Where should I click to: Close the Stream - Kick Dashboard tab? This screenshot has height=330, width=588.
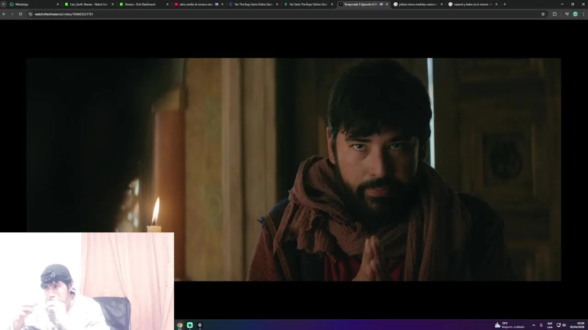(167, 4)
